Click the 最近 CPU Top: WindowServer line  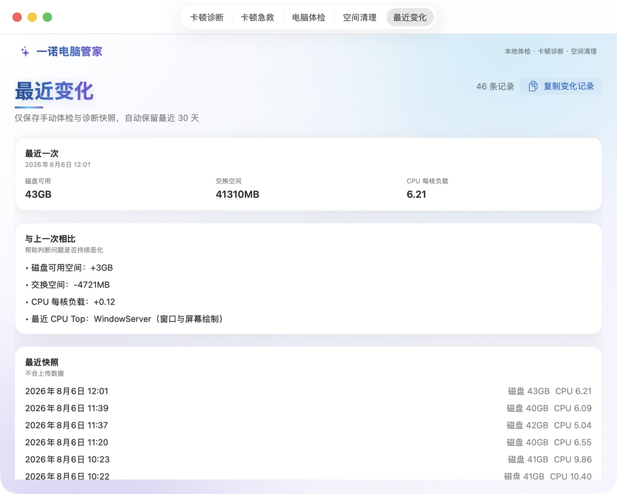pyautogui.click(x=125, y=319)
